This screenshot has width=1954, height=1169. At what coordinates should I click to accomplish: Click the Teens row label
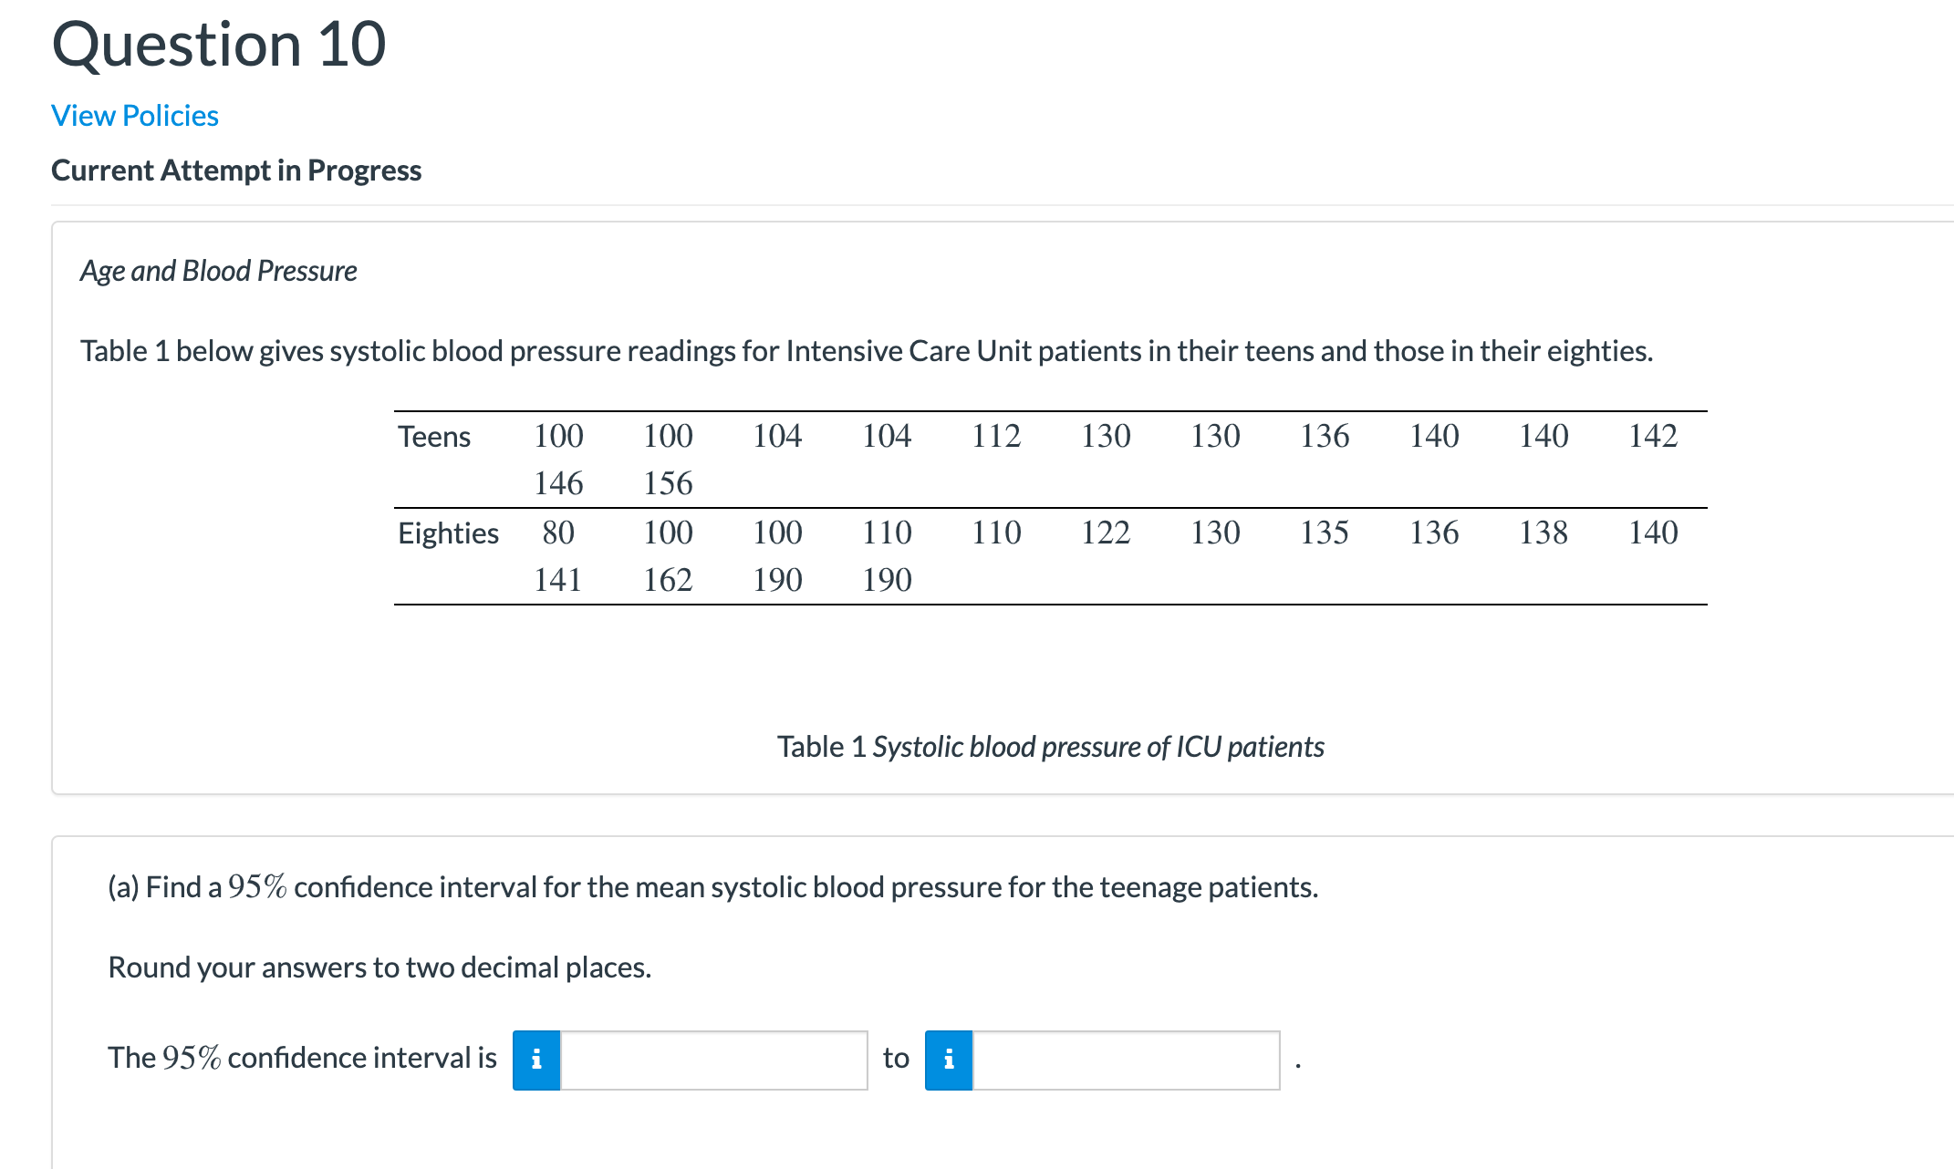click(x=434, y=437)
